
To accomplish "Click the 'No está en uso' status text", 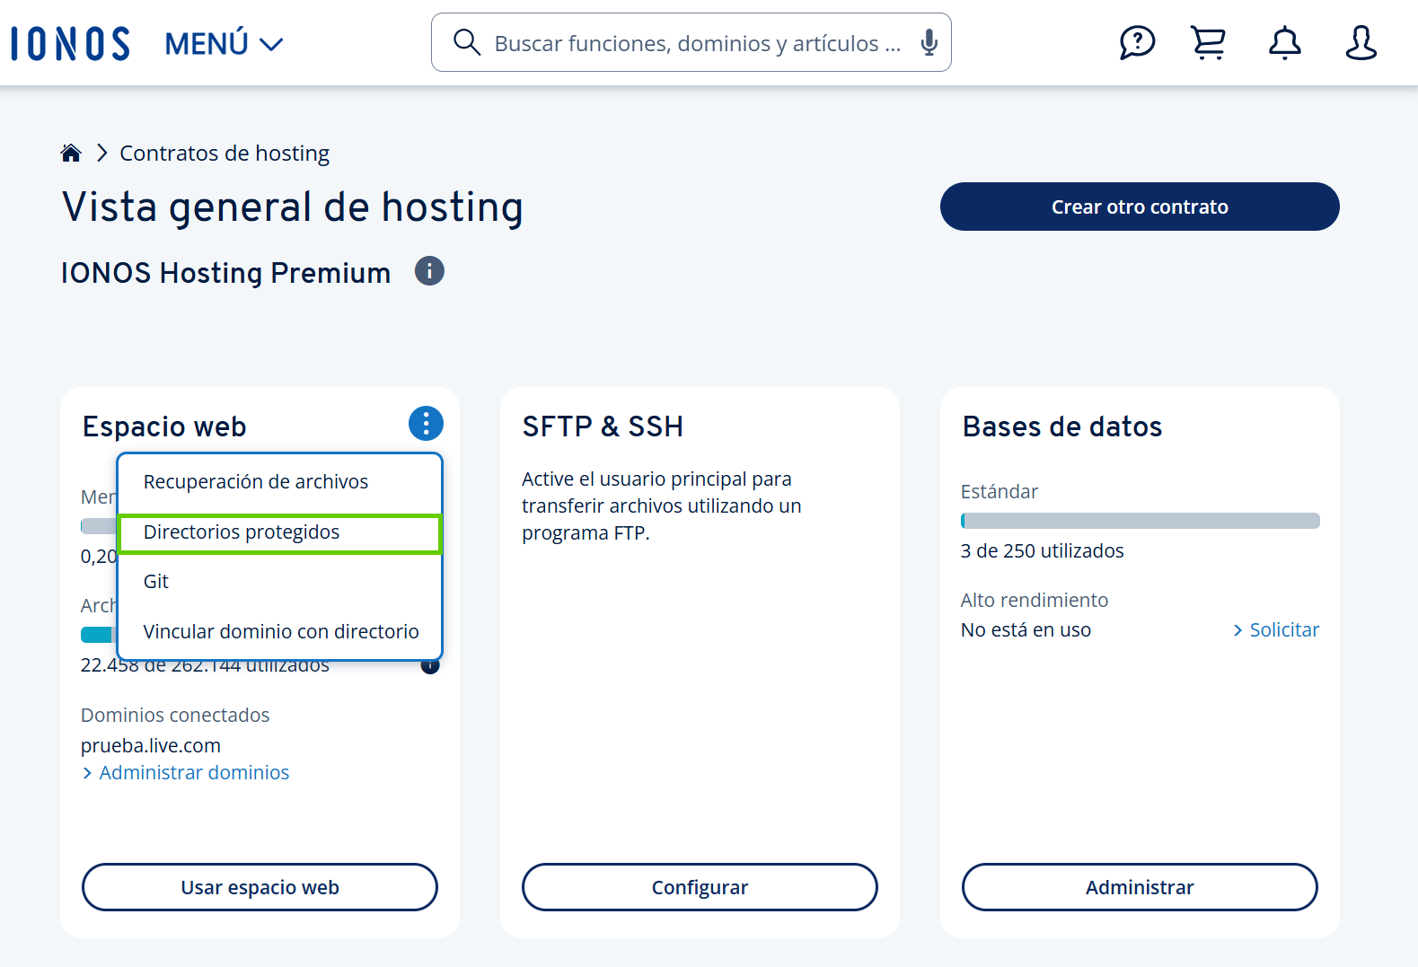I will (1026, 630).
